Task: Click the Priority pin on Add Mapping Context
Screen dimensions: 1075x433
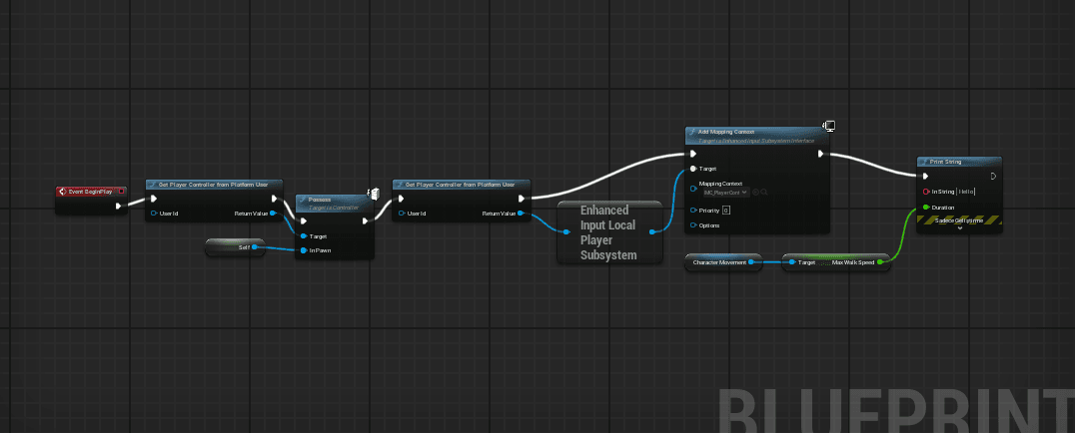Action: pos(693,211)
